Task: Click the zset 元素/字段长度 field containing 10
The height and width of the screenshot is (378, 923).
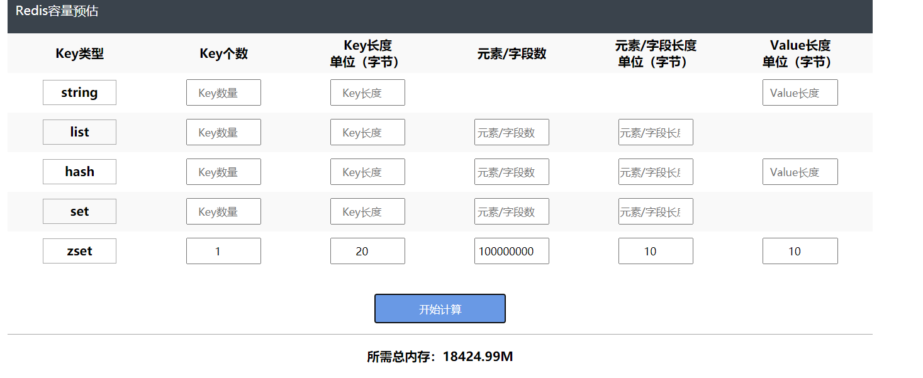Action: (x=656, y=251)
